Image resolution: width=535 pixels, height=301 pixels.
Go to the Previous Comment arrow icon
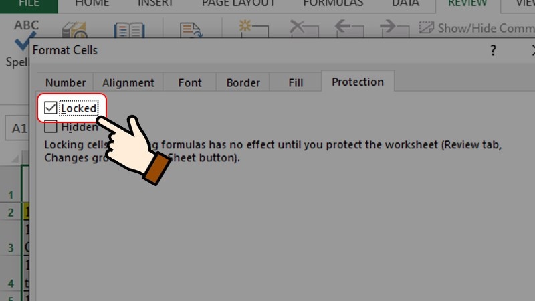349,29
